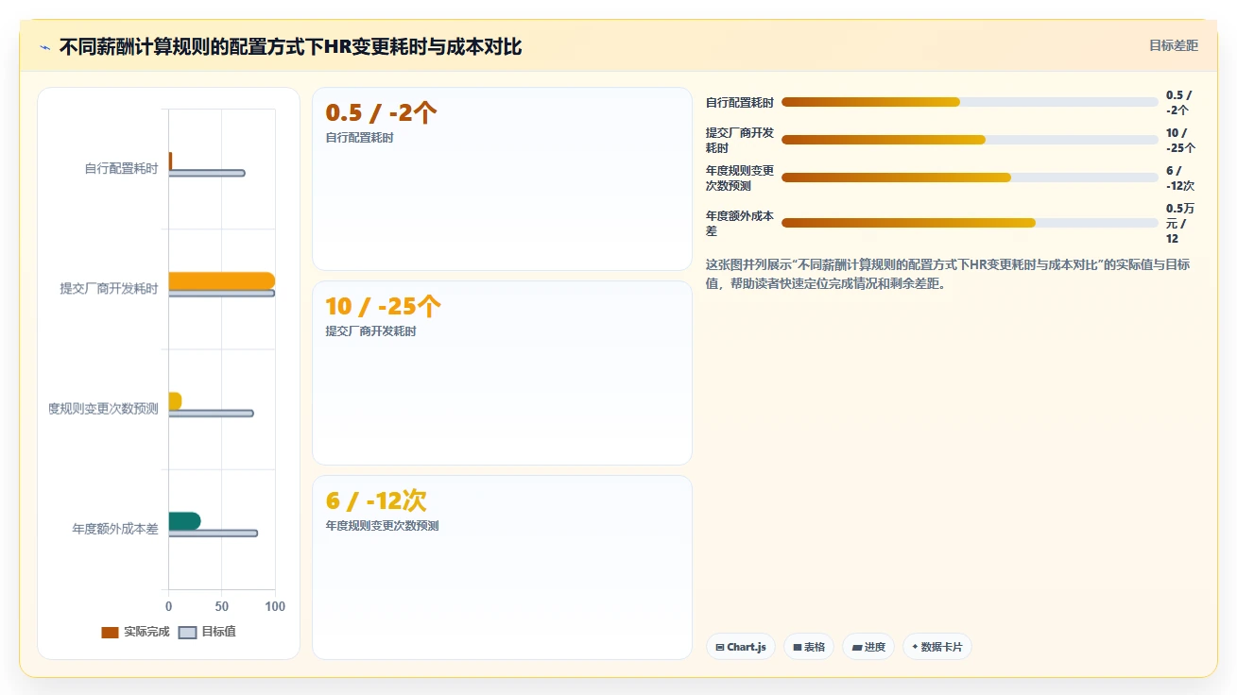Click the gray target bar for 自行配置耗时

[x=207, y=173]
